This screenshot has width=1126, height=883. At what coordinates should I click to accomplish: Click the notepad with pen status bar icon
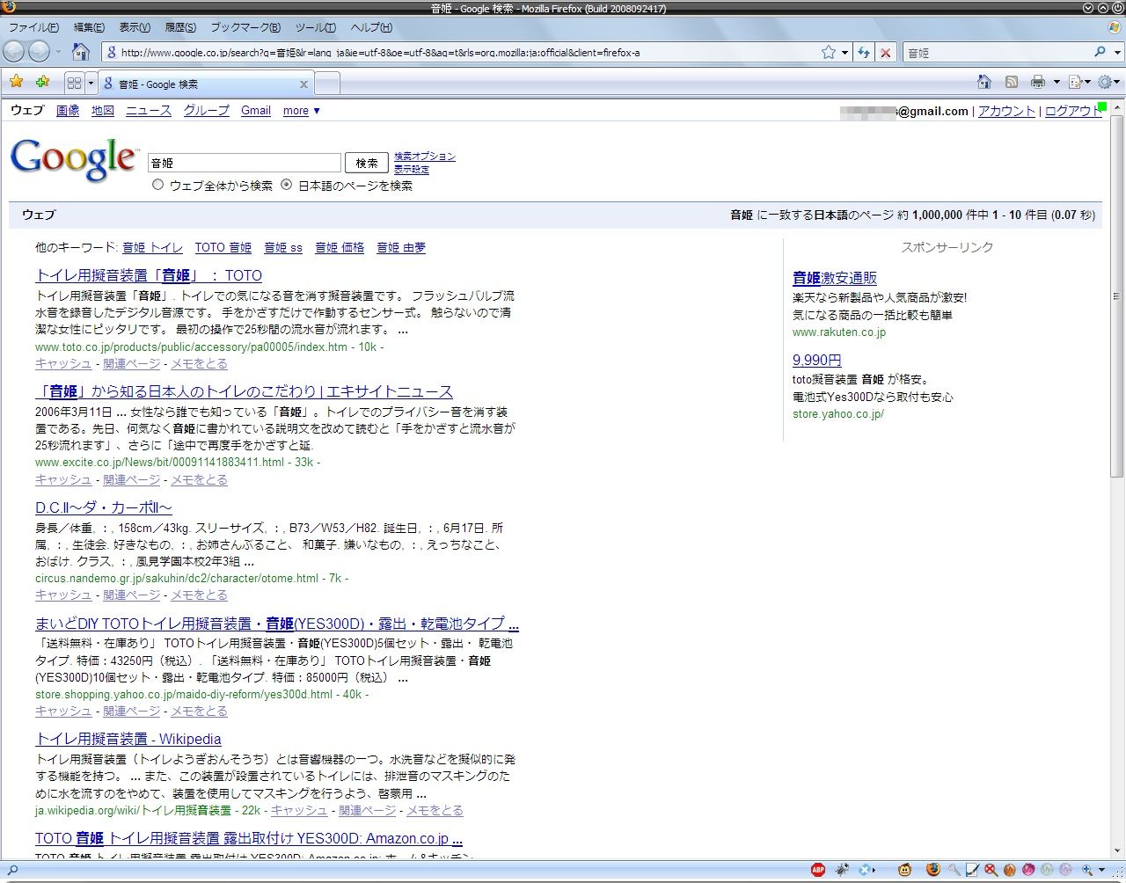[x=972, y=871]
